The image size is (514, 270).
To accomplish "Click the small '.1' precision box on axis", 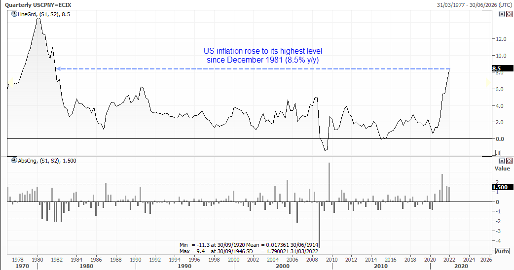I will click(498, 153).
